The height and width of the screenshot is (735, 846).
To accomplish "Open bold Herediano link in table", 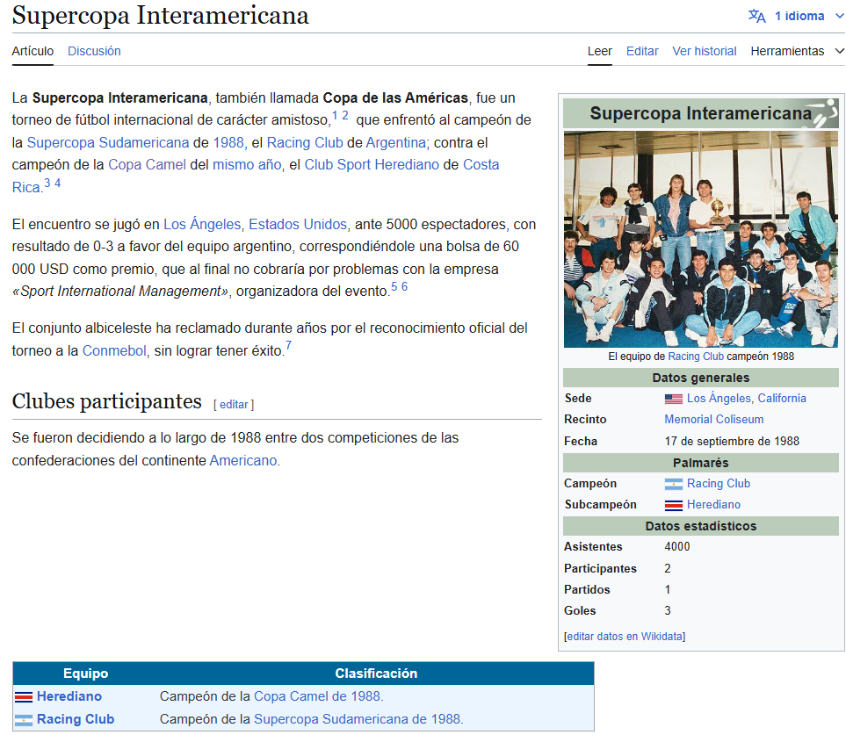I will point(69,696).
